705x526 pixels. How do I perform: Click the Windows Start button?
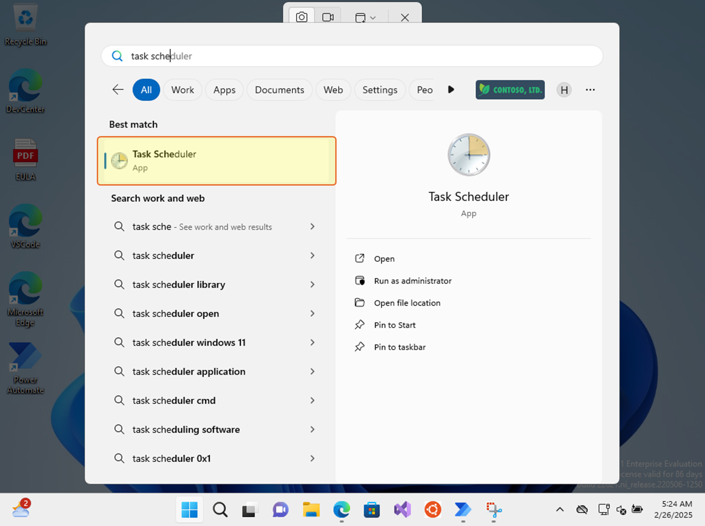pos(189,510)
